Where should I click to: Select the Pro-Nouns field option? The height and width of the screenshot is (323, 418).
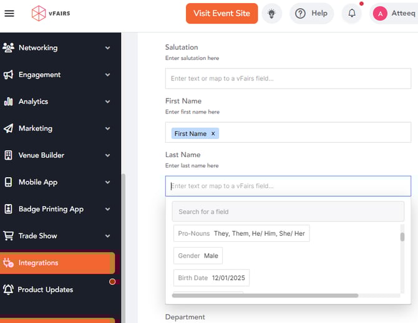pos(241,233)
